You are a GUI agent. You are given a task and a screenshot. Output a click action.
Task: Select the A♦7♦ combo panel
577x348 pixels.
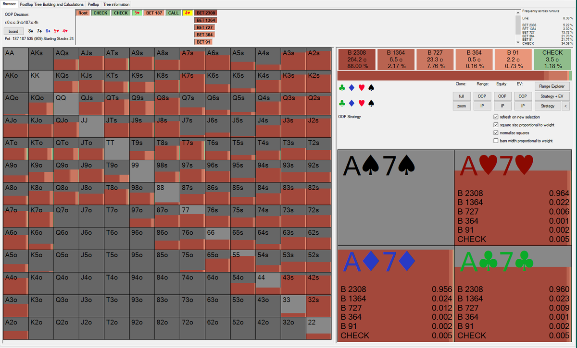point(396,294)
